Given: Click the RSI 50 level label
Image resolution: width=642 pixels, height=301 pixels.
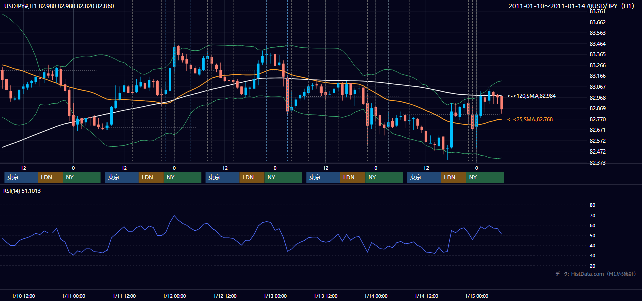Looking at the screenshot, I should click(592, 235).
